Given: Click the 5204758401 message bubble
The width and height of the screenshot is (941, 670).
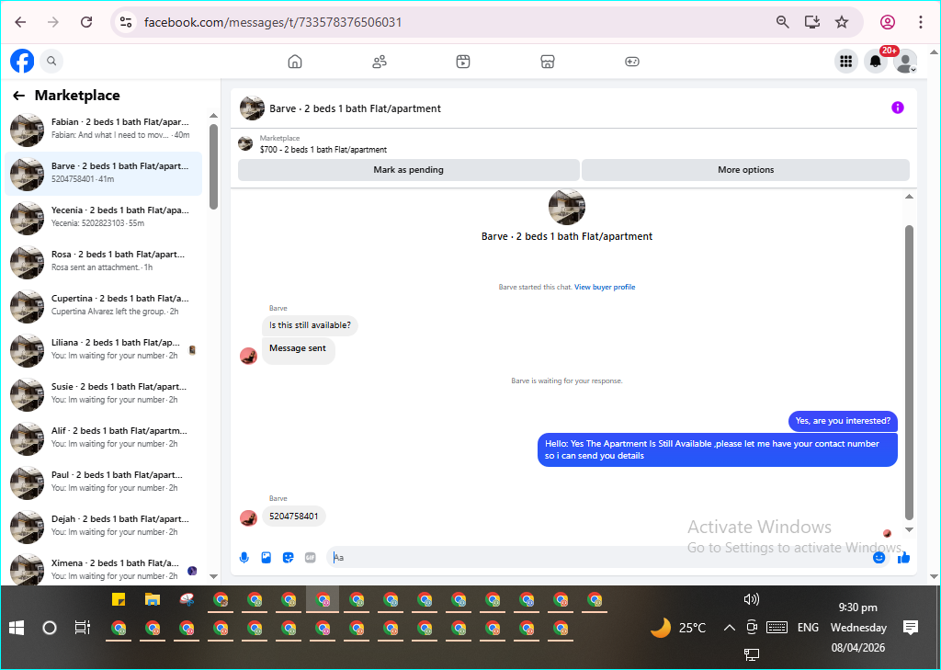Looking at the screenshot, I should point(293,517).
